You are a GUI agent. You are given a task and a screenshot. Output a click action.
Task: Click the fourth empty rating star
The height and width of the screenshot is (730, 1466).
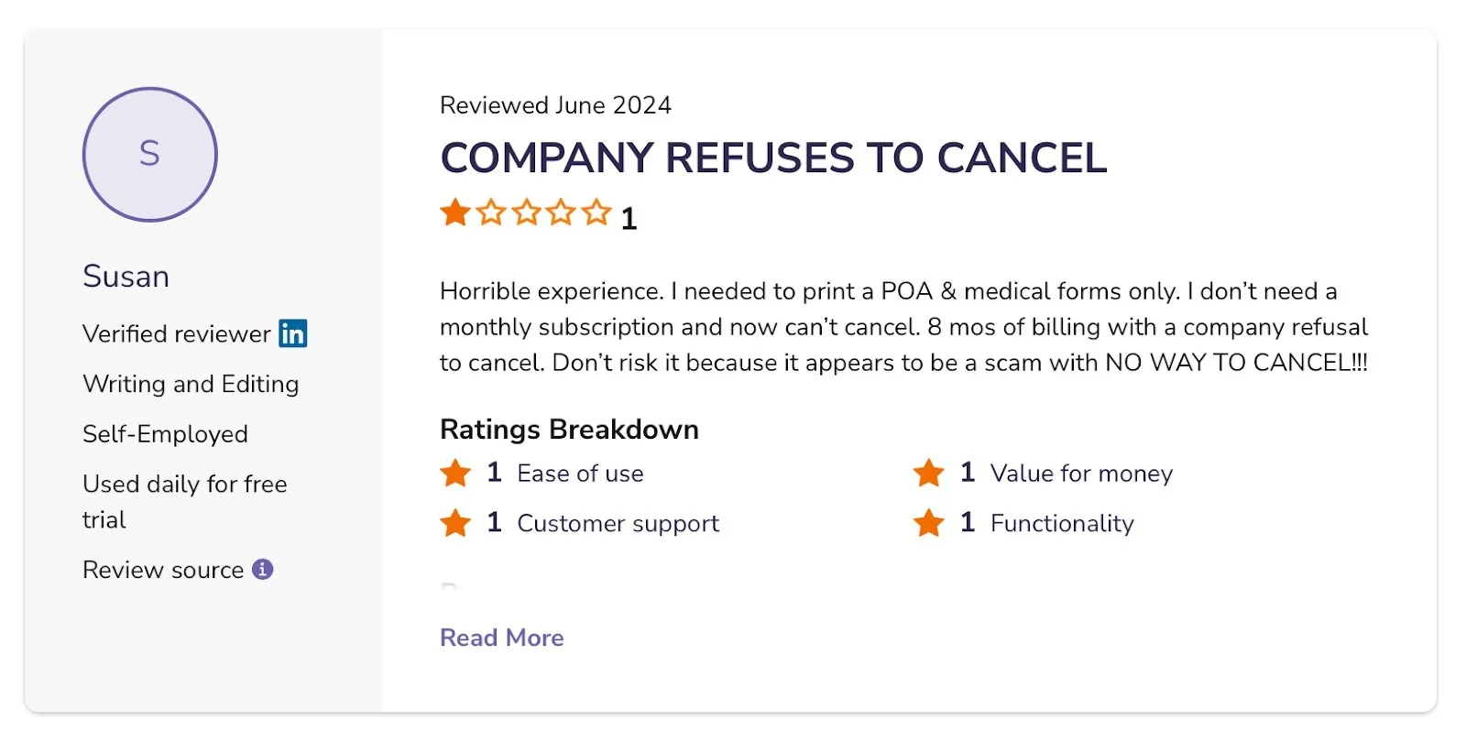560,212
